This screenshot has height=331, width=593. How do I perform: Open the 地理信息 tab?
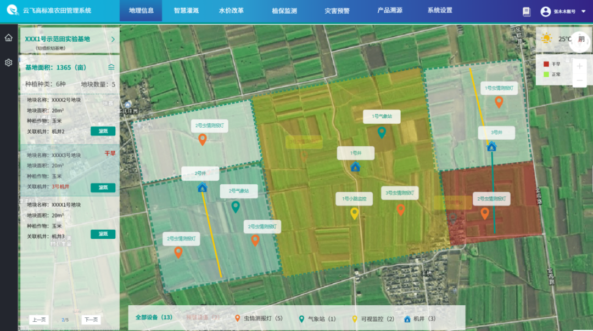pos(141,10)
